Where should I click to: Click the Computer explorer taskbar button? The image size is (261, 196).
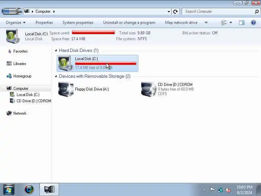(x=49, y=189)
